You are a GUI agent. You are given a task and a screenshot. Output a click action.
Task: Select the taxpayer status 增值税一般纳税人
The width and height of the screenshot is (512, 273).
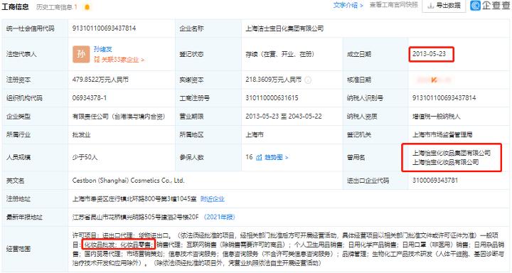point(436,117)
